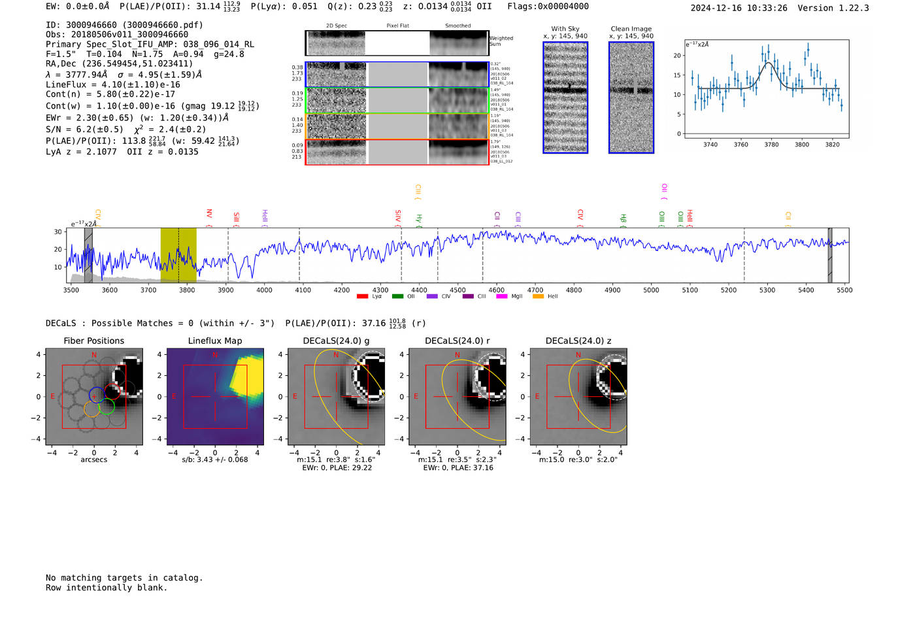Click the blue fiber circle in Fiber Positions
This screenshot has height=623, width=915.
point(97,395)
